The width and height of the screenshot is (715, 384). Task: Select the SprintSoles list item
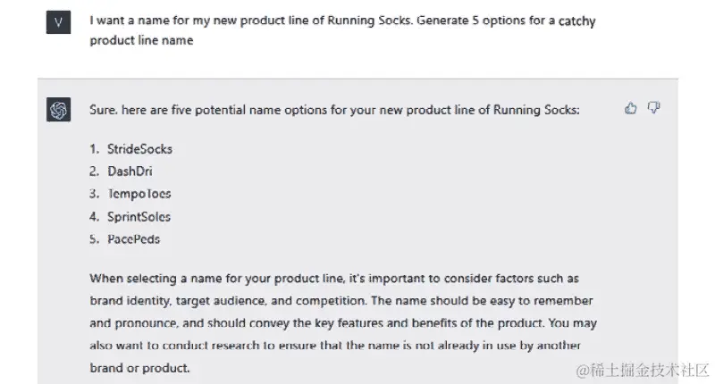click(x=139, y=216)
